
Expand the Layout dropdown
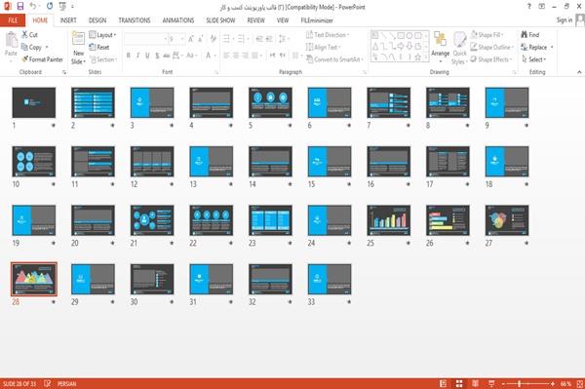click(102, 35)
